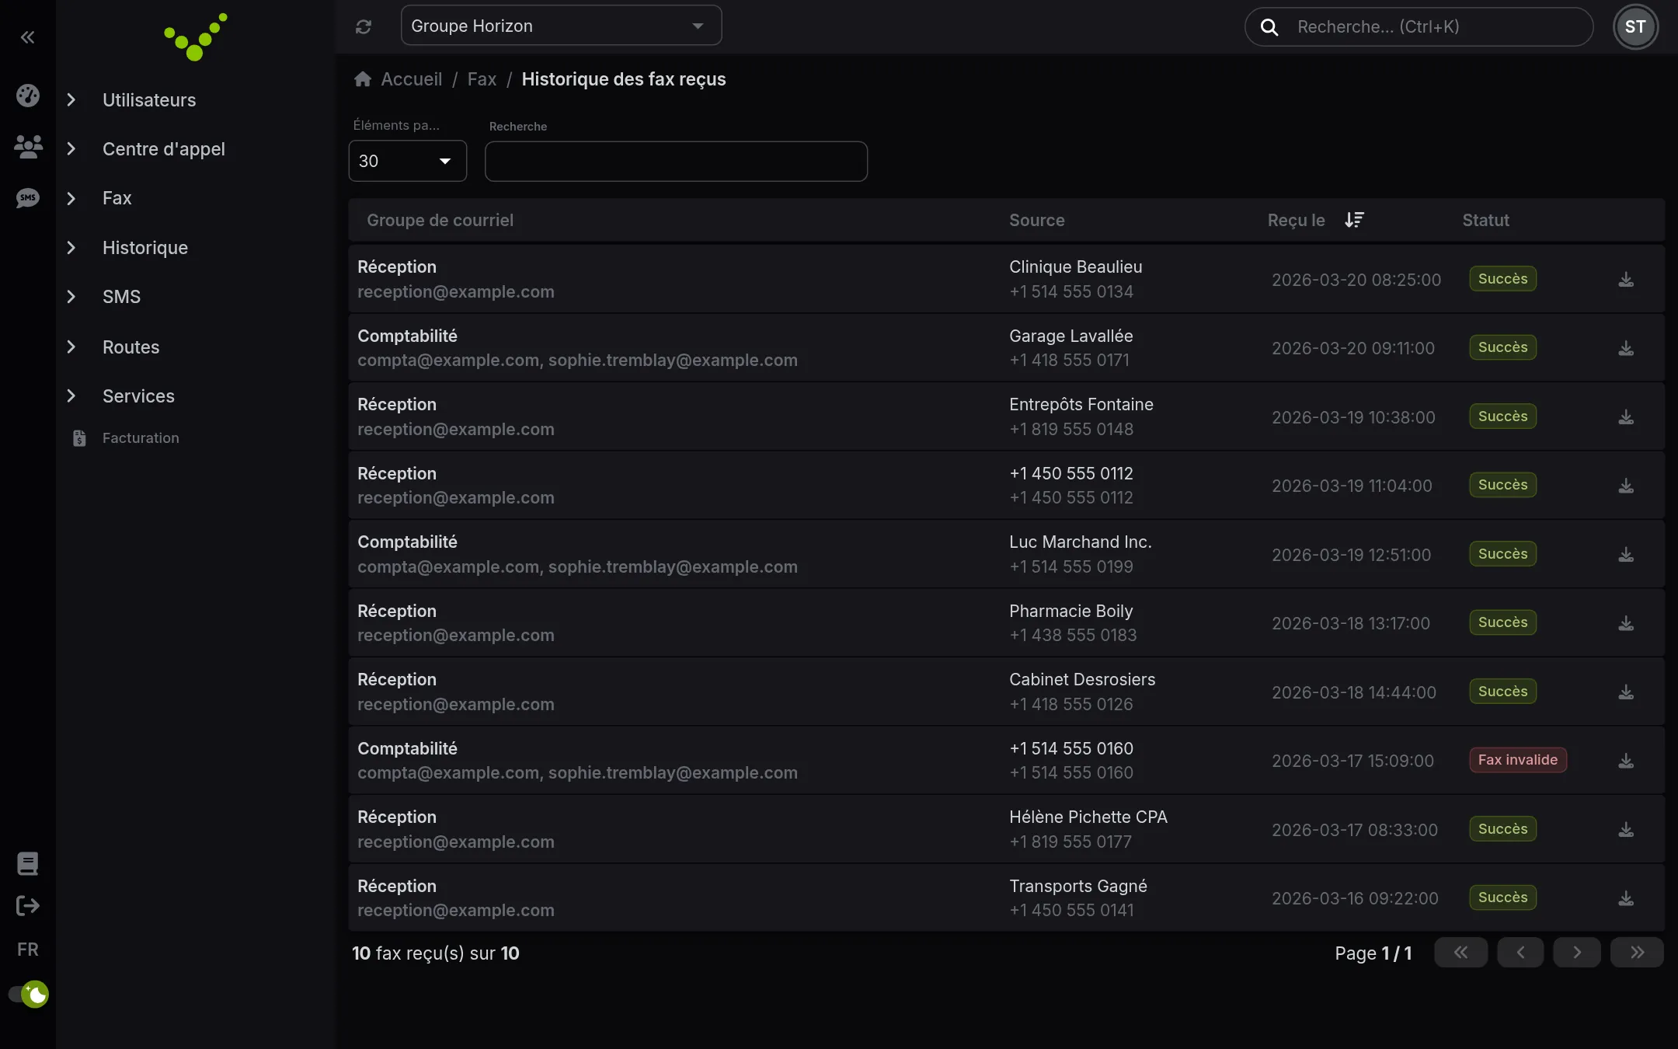Go to next page button
1678x1049 pixels.
[1577, 953]
